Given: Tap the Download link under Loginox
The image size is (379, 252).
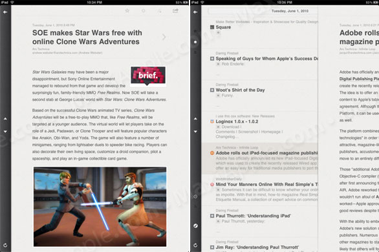Looking at the screenshot, I should (230, 127).
